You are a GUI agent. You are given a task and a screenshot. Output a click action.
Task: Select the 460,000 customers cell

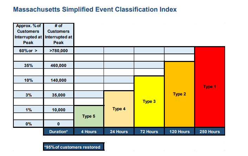pos(58,65)
